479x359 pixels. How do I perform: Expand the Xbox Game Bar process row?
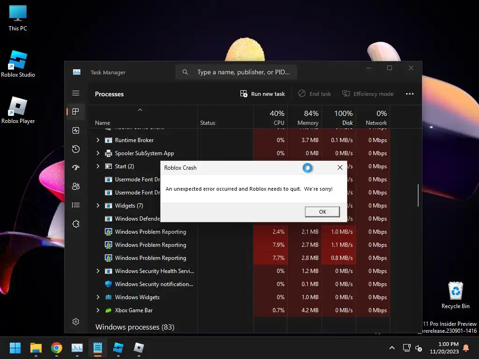[98, 310]
